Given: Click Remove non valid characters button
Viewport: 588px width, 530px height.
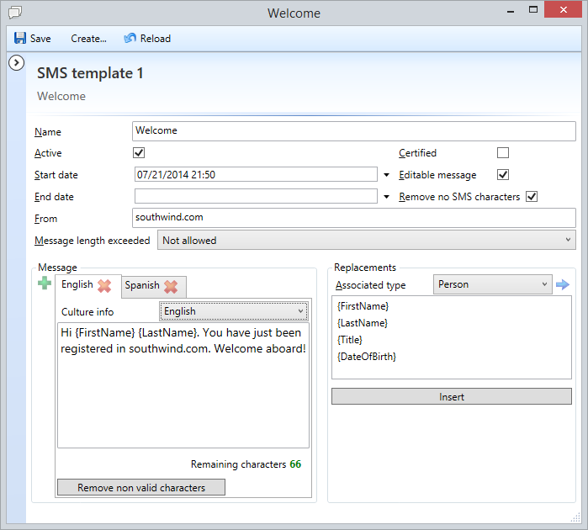Looking at the screenshot, I should coord(141,488).
